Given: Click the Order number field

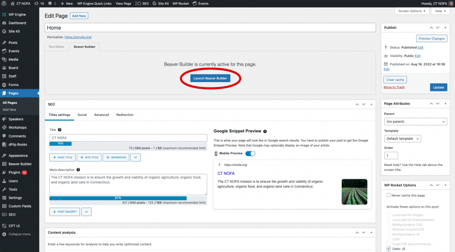Looking at the screenshot, I should pyautogui.click(x=391, y=156).
